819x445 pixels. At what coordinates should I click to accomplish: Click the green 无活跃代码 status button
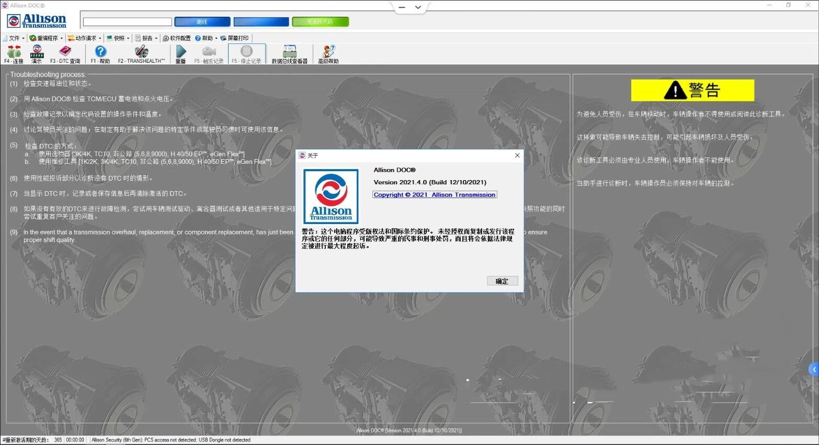pos(320,22)
